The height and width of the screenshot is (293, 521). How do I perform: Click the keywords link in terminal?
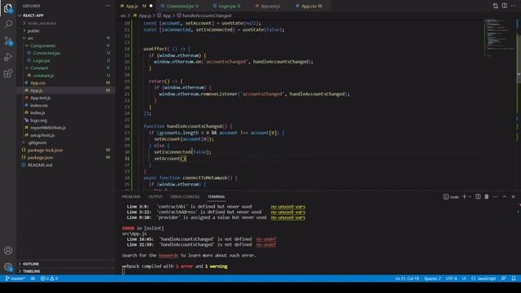point(169,255)
